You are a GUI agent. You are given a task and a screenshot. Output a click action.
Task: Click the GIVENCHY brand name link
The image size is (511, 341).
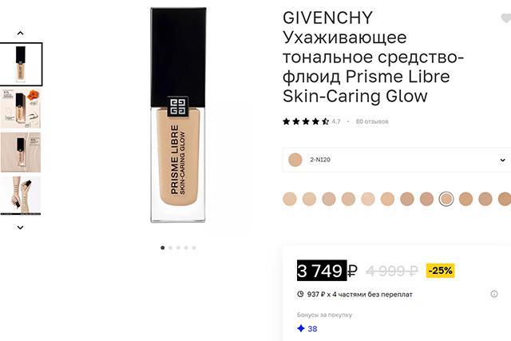click(327, 18)
